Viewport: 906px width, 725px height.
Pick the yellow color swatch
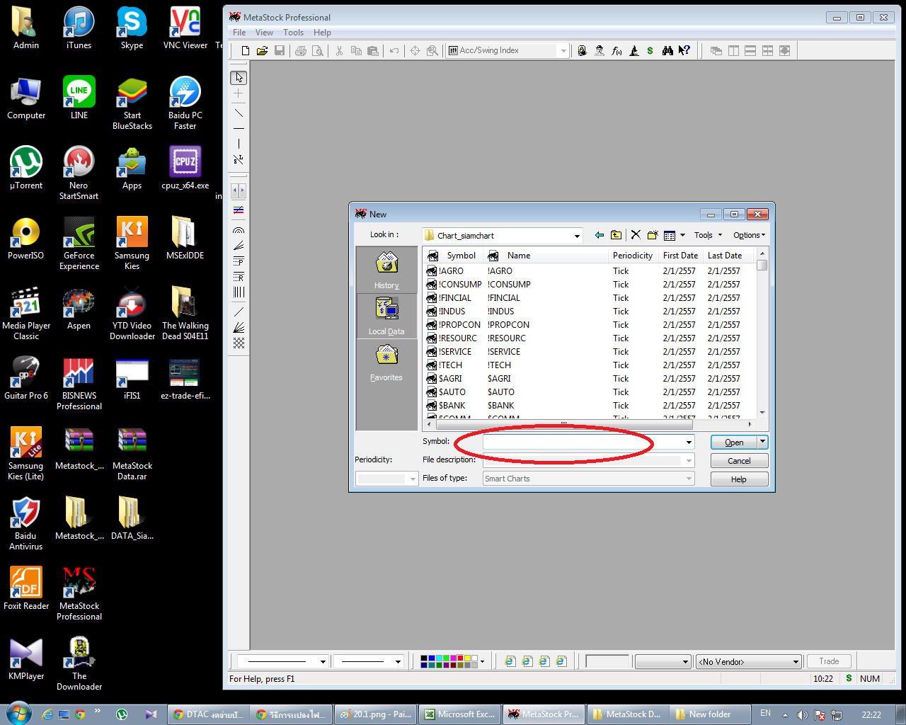[x=468, y=658]
